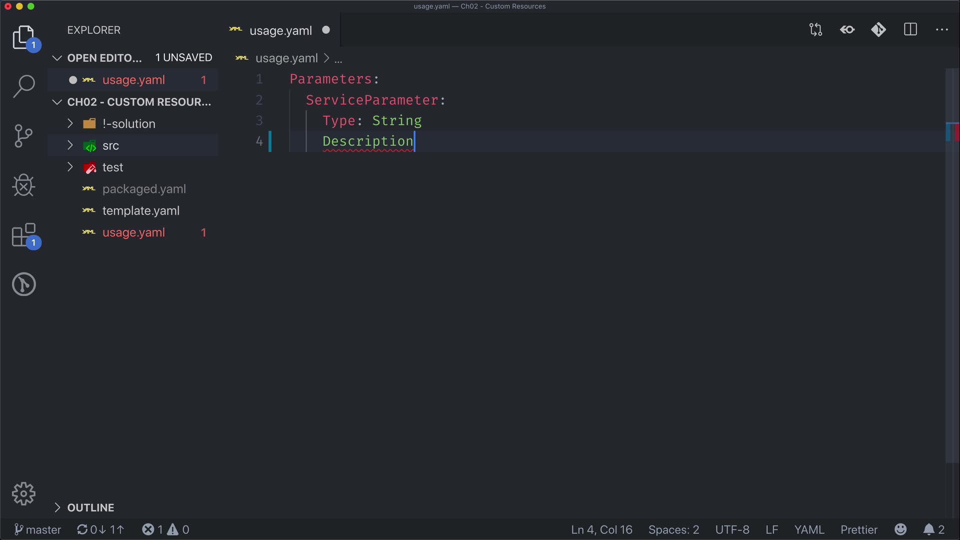Screen dimensions: 960x540
Task: Change the YAML language mode
Action: click(x=808, y=529)
